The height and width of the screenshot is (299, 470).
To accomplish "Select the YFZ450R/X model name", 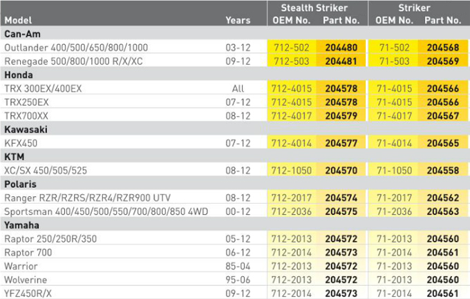I will 28,293.
